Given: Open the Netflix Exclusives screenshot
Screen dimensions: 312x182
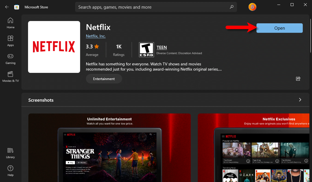Looking at the screenshot, I should 254,148.
